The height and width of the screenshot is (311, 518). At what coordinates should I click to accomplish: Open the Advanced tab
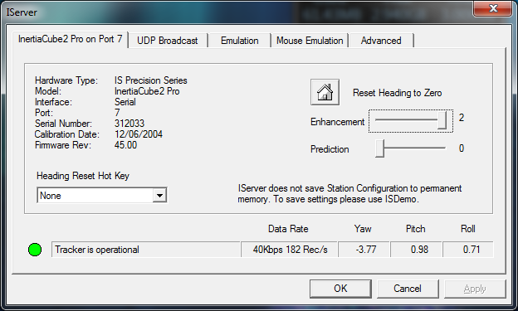tap(381, 41)
